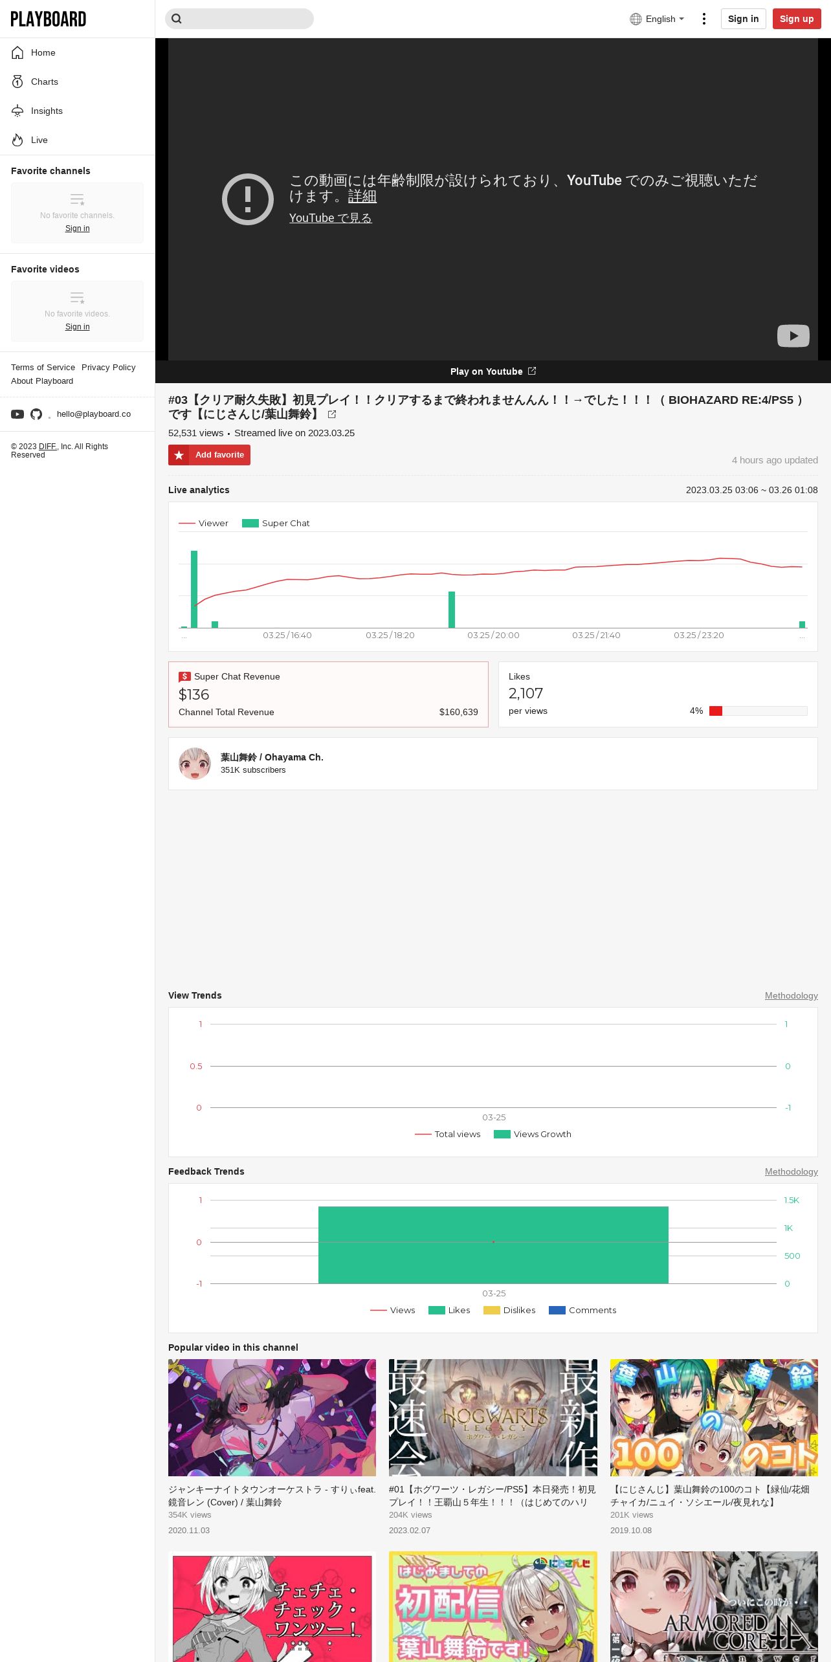Click the Add favorite button
The width and height of the screenshot is (831, 1662).
(209, 455)
